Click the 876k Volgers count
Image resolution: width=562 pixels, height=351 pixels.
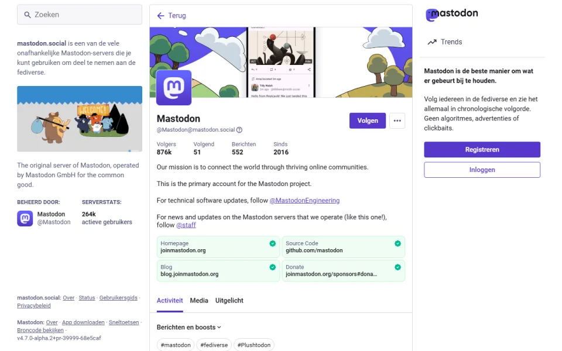point(166,148)
